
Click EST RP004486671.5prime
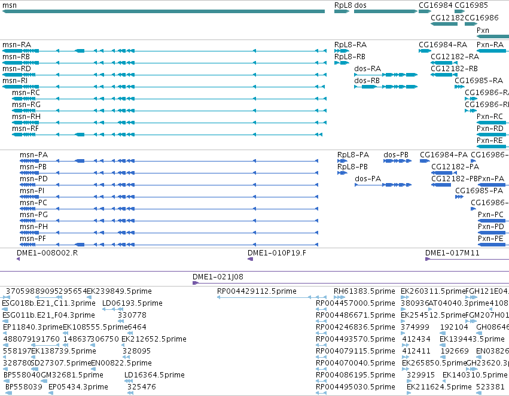click(x=355, y=315)
